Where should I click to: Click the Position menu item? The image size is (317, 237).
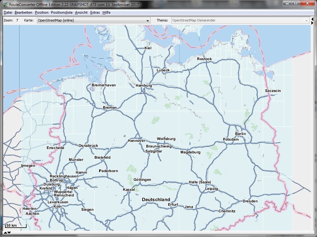(42, 12)
